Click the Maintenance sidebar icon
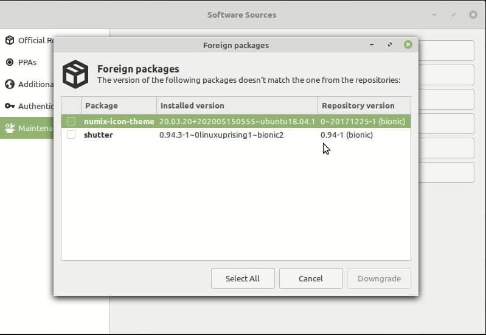486x335 pixels. click(10, 128)
